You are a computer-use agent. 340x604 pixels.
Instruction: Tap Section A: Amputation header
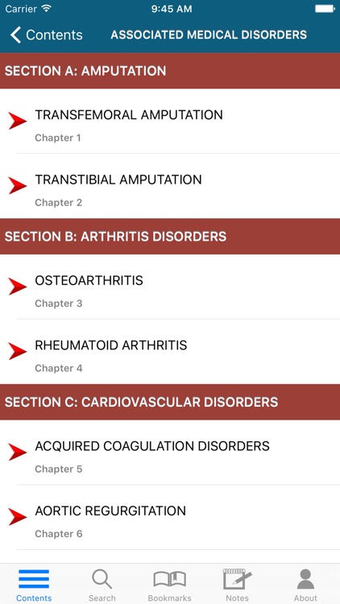pyautogui.click(x=170, y=71)
